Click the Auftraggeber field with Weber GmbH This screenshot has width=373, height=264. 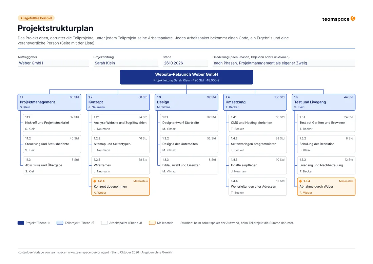[53, 63]
